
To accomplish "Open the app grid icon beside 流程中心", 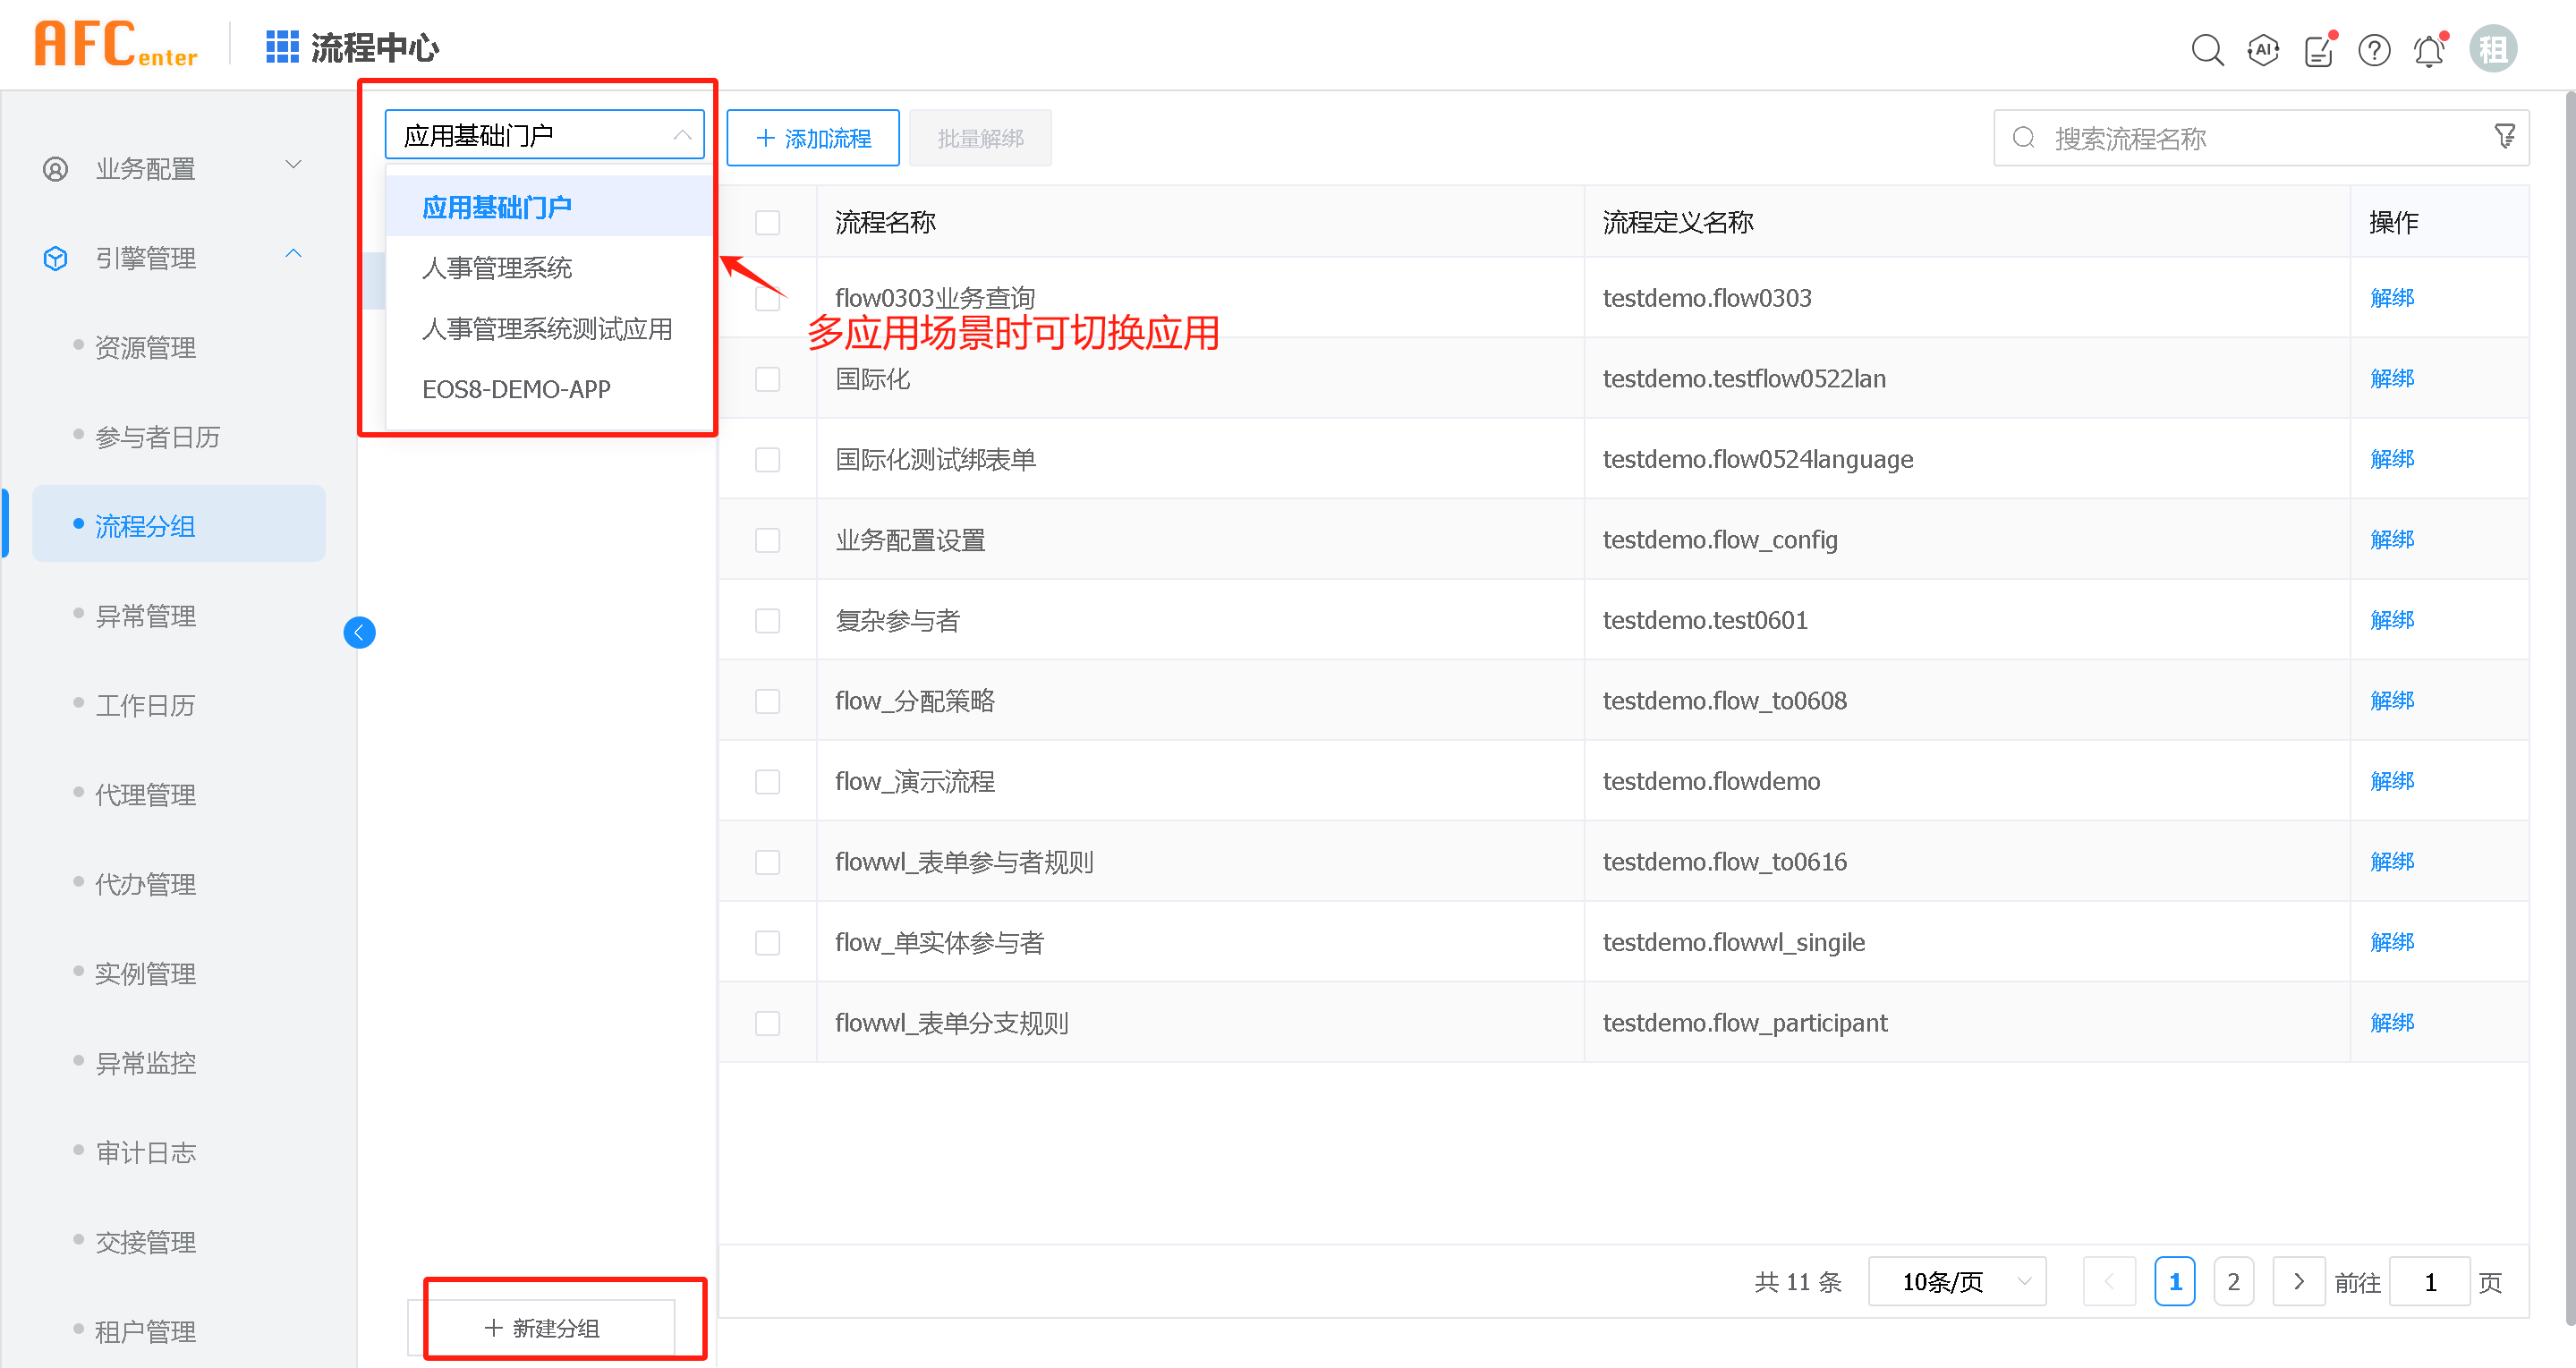I will point(281,47).
